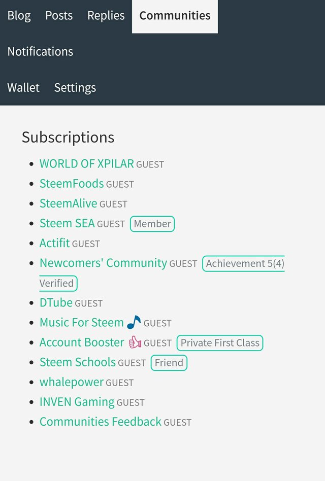Click the Private First Class badge
325x481 pixels.
coord(220,343)
